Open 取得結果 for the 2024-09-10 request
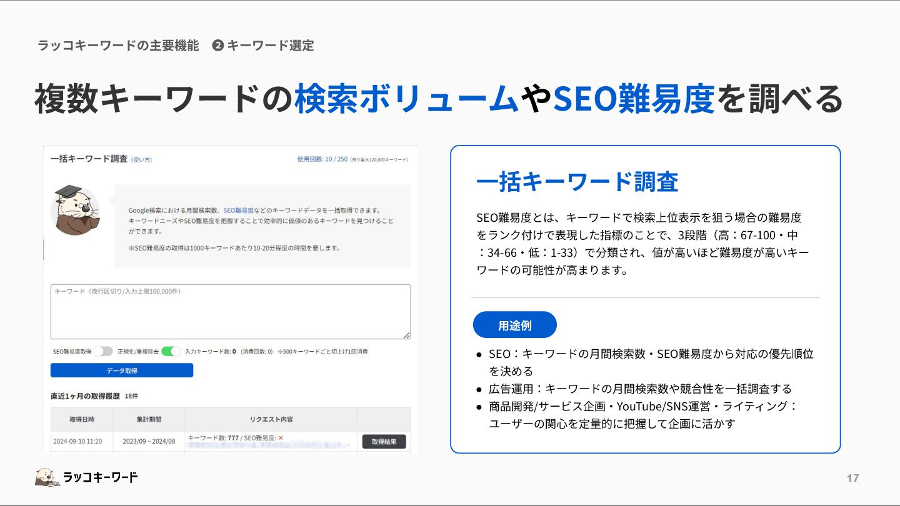 click(x=384, y=442)
